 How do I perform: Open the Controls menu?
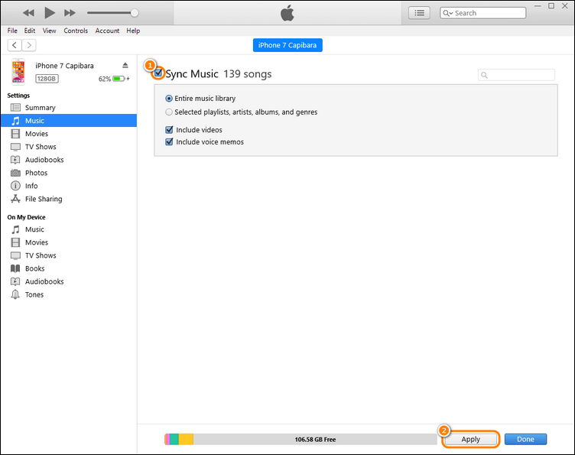click(x=76, y=31)
